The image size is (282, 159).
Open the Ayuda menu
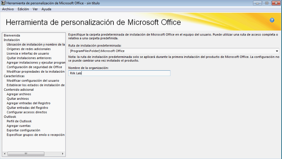[46, 9]
